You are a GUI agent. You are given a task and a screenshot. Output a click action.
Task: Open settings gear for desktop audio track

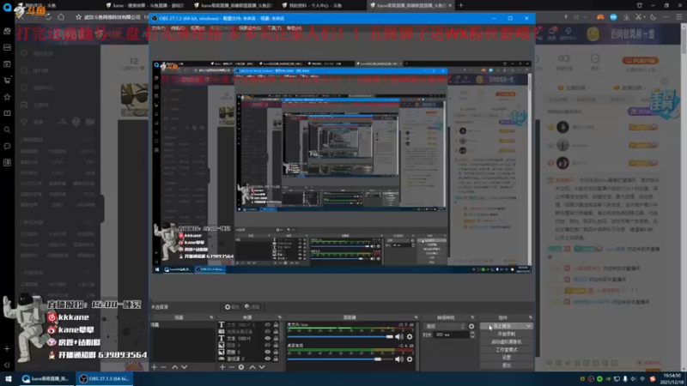(x=410, y=359)
